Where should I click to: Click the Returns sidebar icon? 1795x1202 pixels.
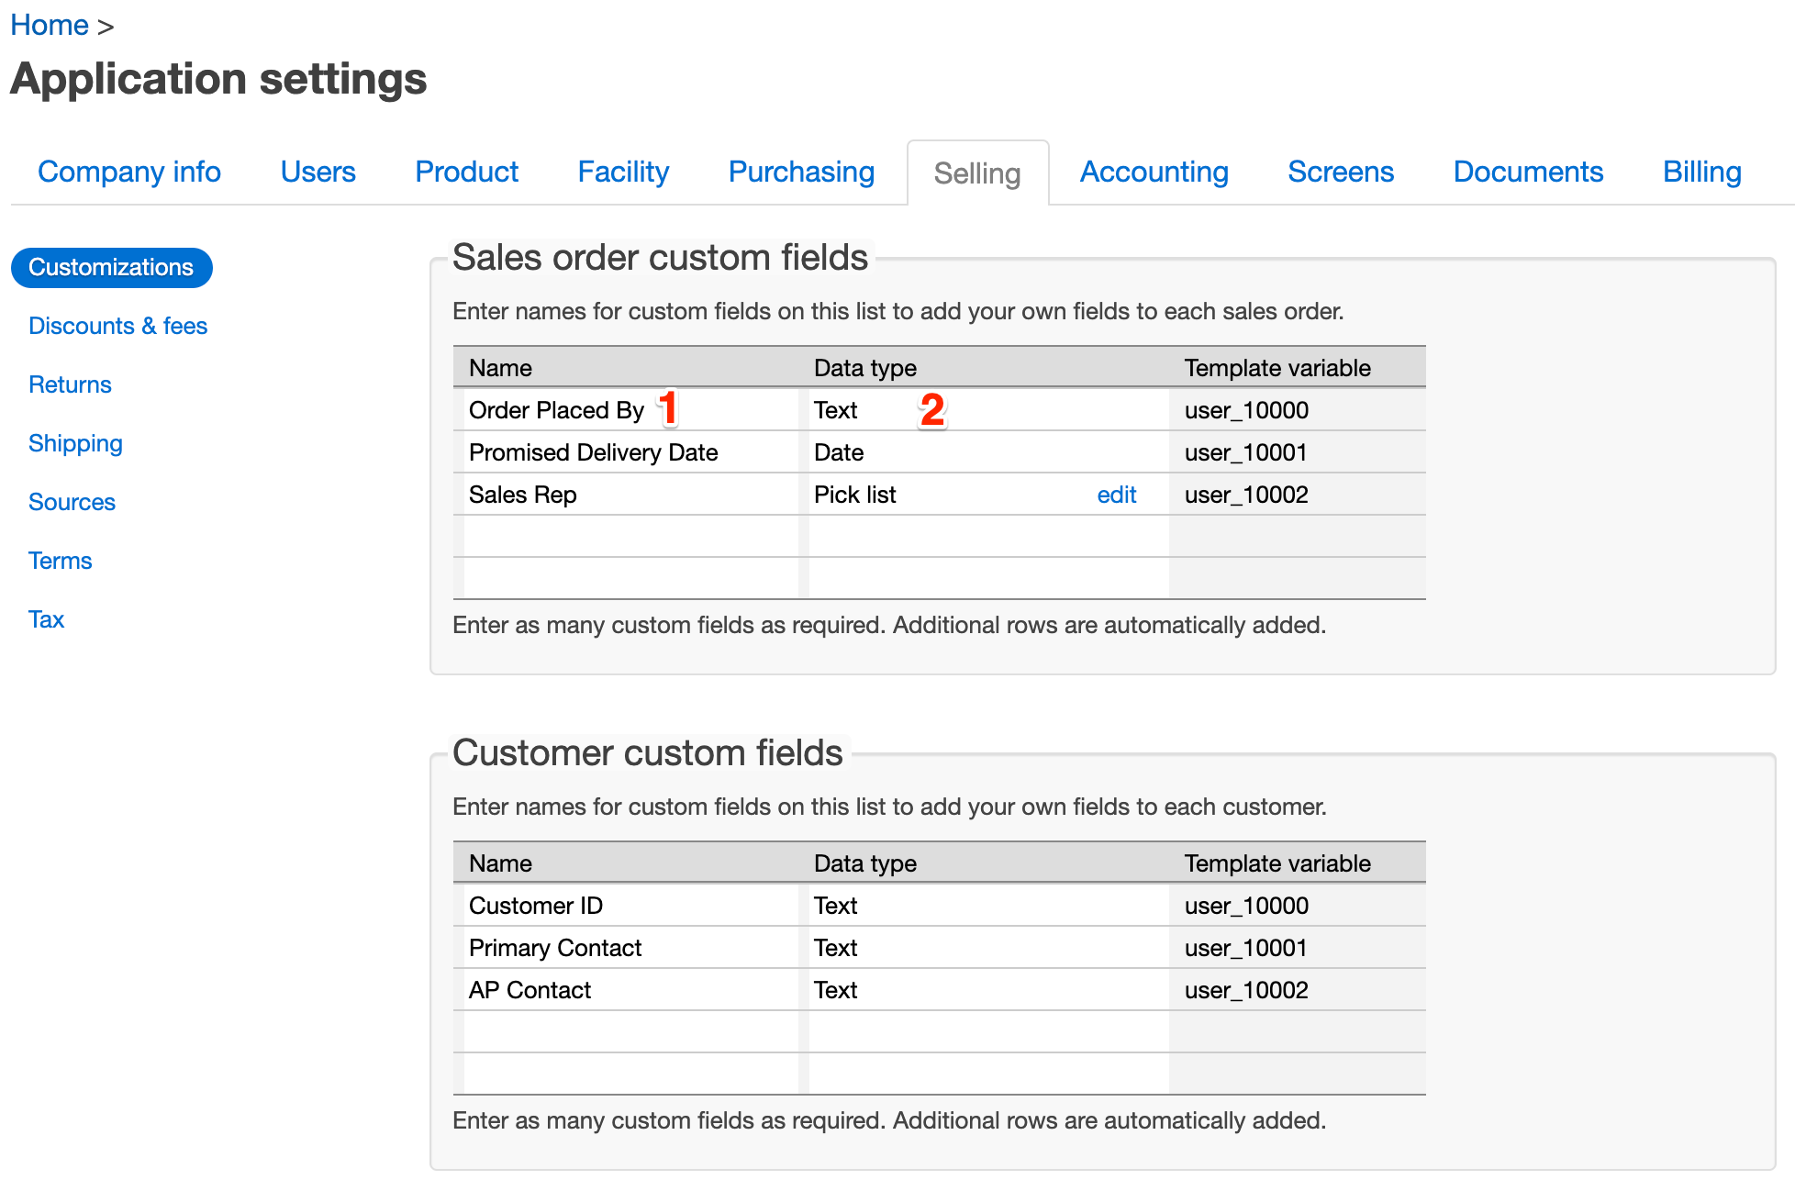click(x=70, y=384)
